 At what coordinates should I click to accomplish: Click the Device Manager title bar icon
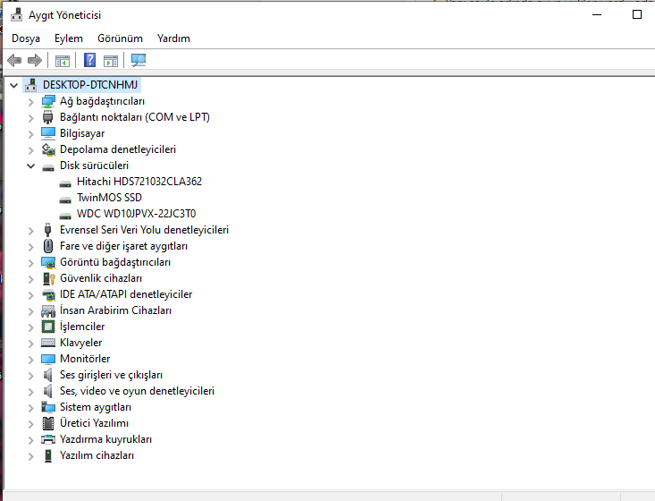point(17,15)
